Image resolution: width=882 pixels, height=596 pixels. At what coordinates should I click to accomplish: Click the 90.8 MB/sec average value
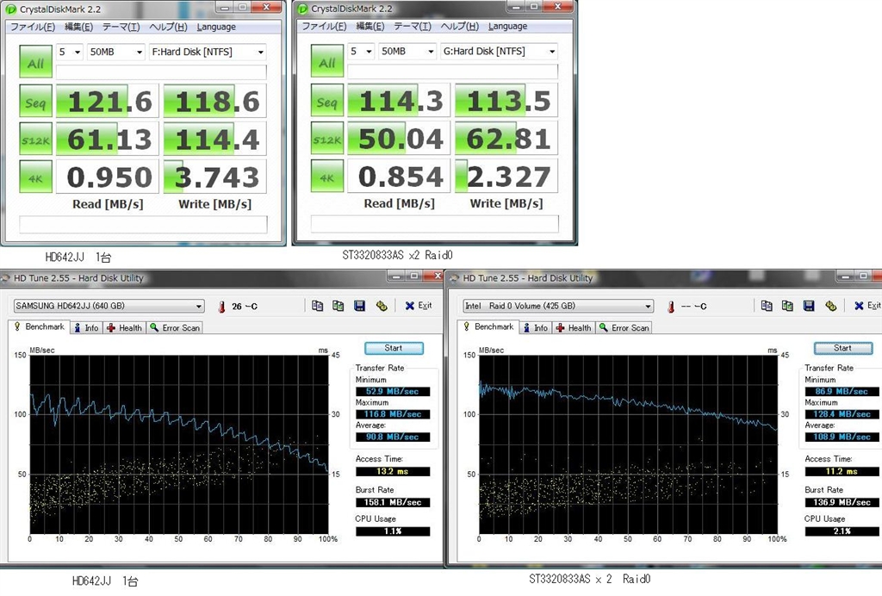(393, 437)
